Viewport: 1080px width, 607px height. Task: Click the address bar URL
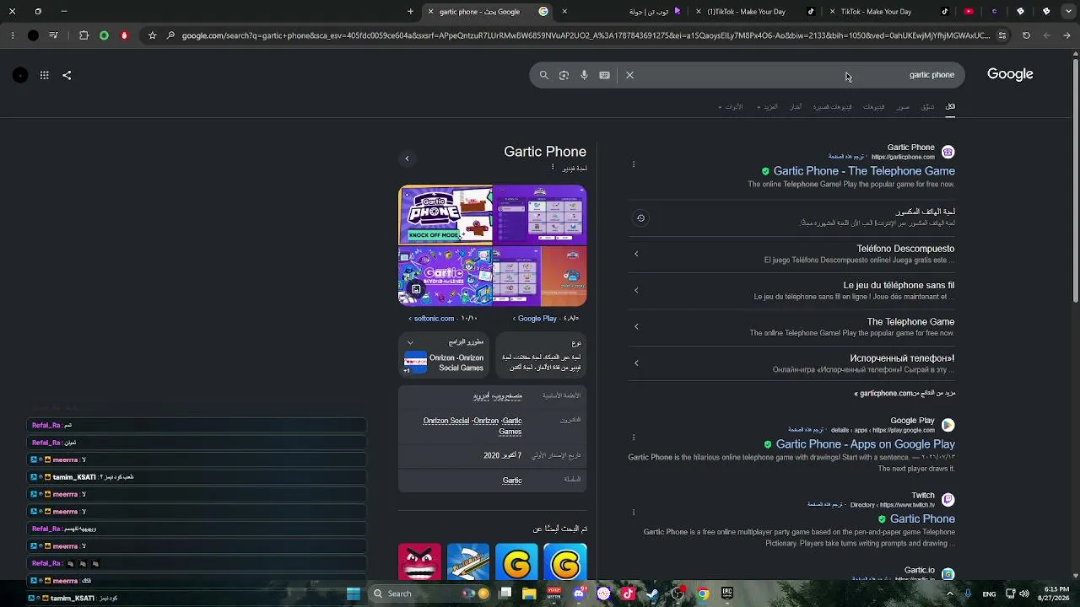click(x=586, y=35)
